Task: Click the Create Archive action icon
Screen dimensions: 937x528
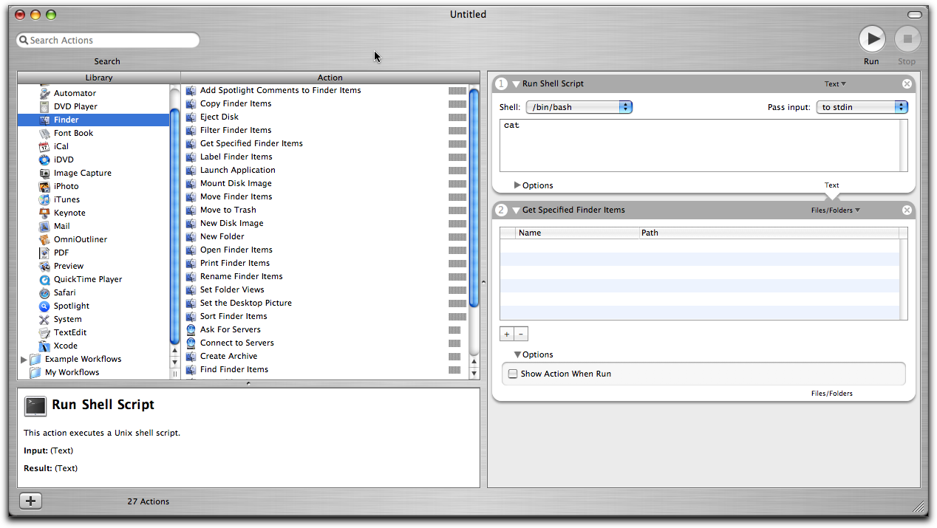Action: tap(191, 356)
